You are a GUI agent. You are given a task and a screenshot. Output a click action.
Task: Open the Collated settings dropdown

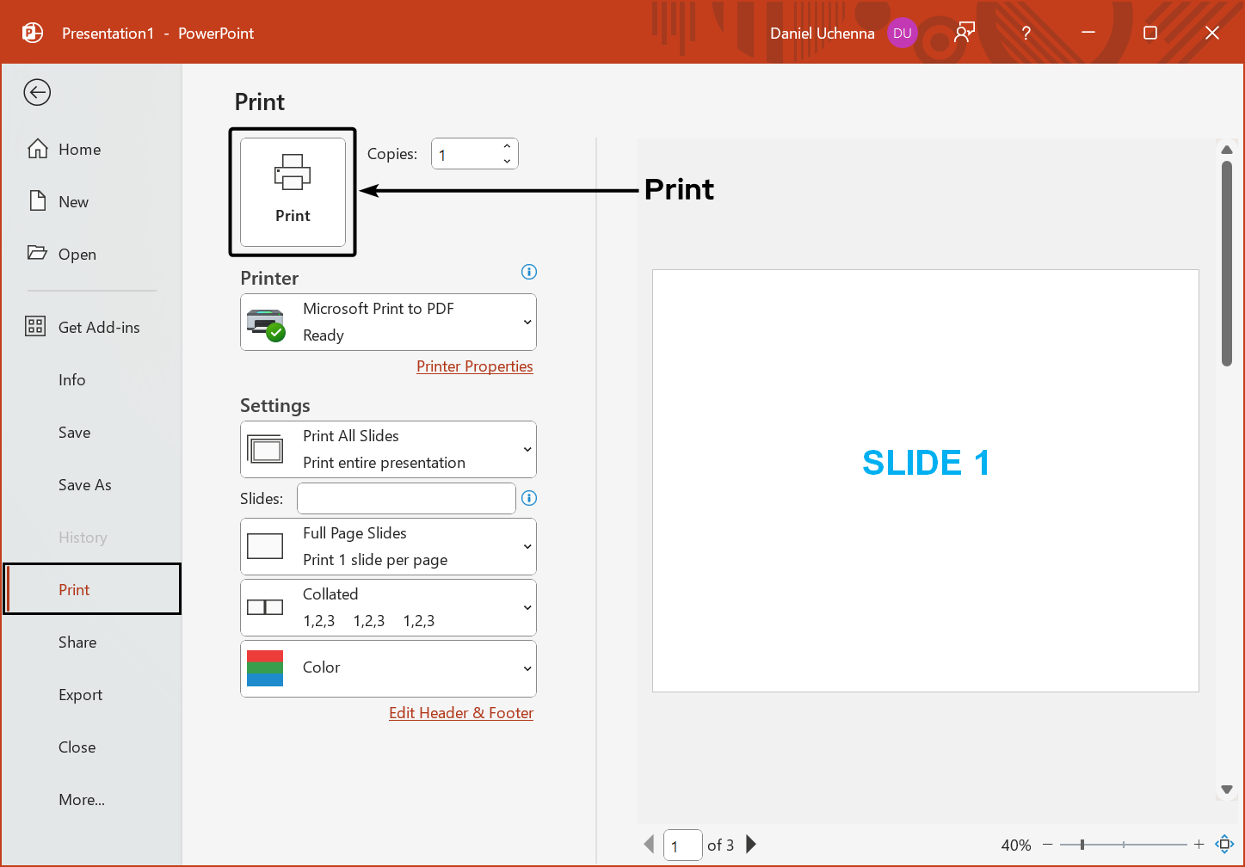click(527, 607)
